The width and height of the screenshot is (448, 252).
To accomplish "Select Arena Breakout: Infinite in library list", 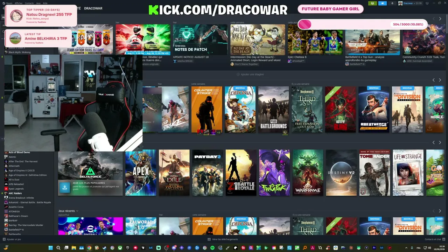I will tap(21, 198).
